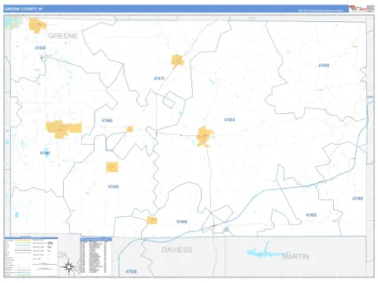Select the "DAVIESS" neighboring county label
The height and width of the screenshot is (283, 378).
(x=176, y=250)
